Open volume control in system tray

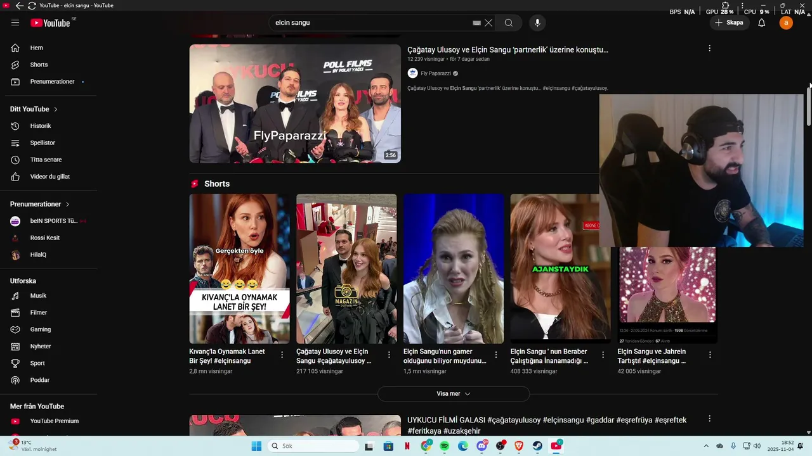(757, 446)
